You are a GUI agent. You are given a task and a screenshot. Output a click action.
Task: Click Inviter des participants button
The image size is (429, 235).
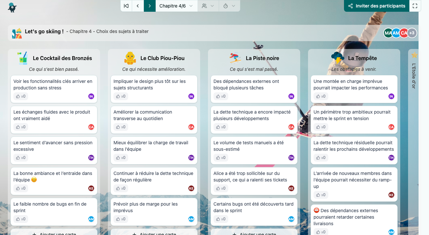377,6
